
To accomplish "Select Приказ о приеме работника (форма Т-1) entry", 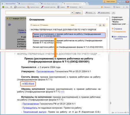I will pos(69,35).
